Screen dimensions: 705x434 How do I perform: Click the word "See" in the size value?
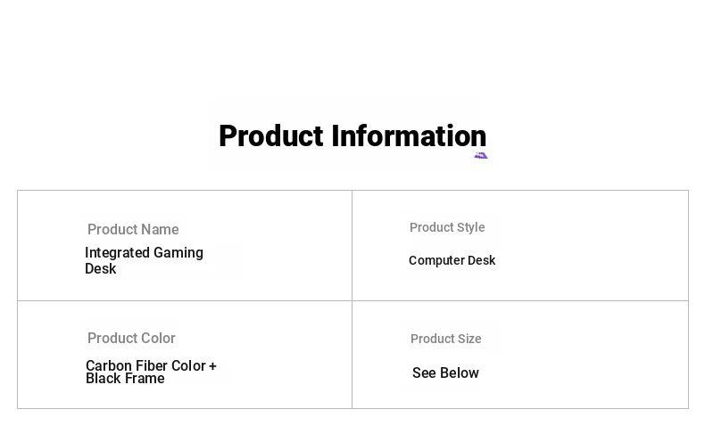[424, 373]
